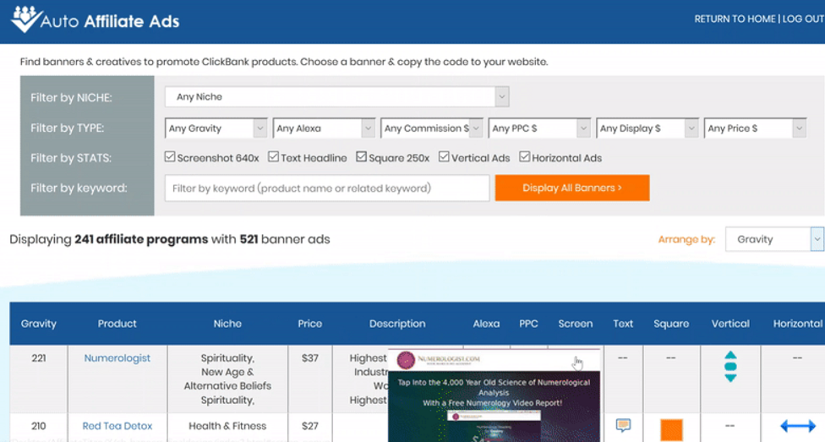825x442 pixels.
Task: Click the Health & Fitness niche cell
Action: pyautogui.click(x=227, y=426)
